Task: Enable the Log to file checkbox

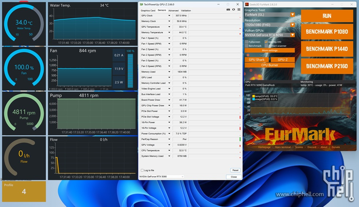Action: (x=142, y=170)
